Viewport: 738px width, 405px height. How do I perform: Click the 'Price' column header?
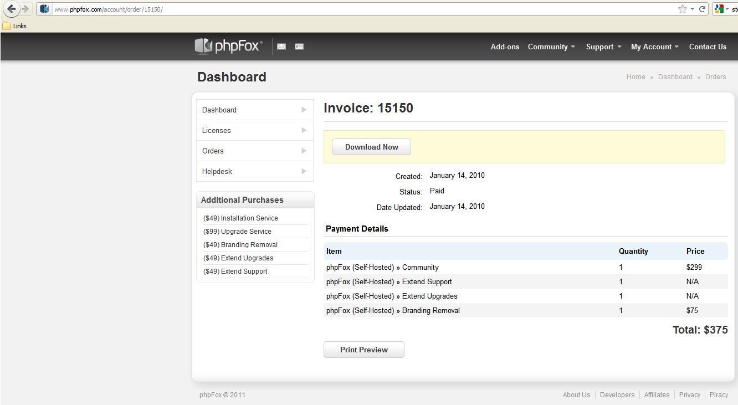pos(695,251)
